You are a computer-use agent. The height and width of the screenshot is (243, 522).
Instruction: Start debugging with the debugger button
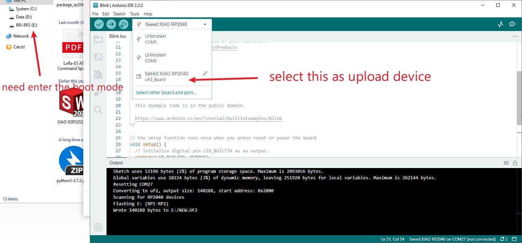click(x=123, y=24)
